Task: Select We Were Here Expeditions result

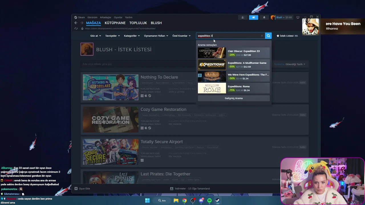Action: [x=234, y=77]
